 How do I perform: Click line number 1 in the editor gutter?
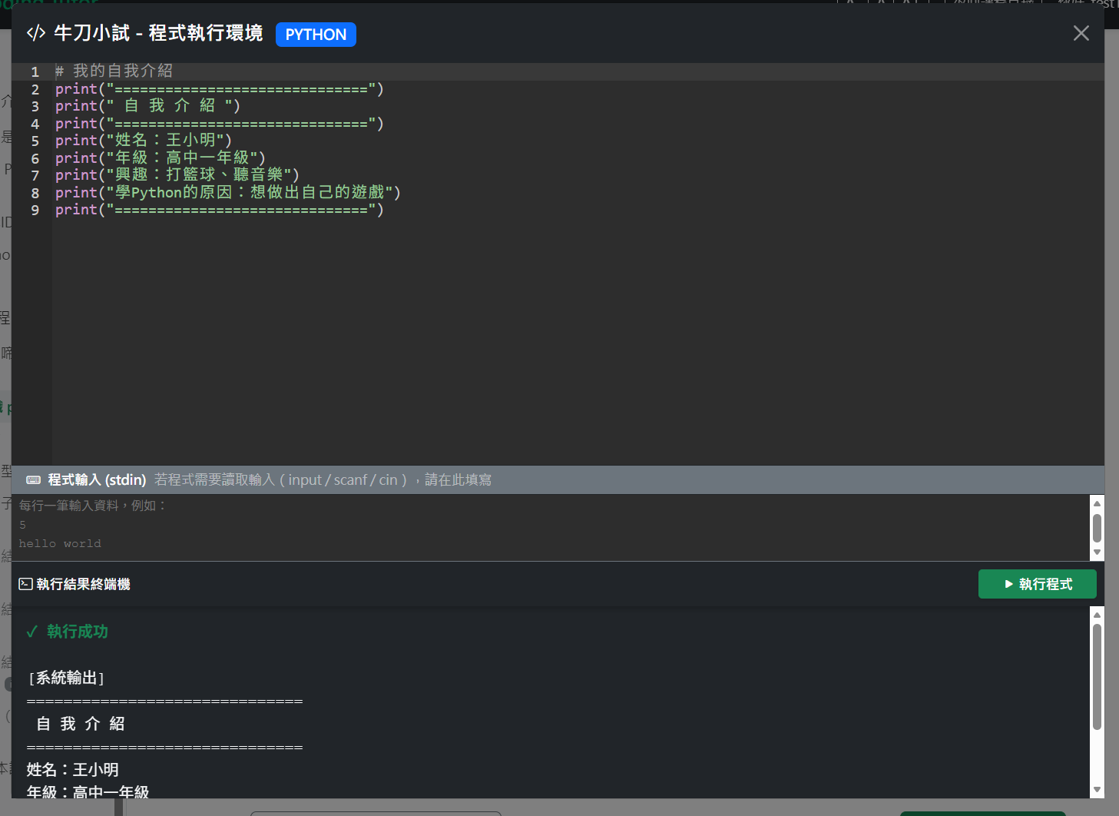click(x=35, y=71)
